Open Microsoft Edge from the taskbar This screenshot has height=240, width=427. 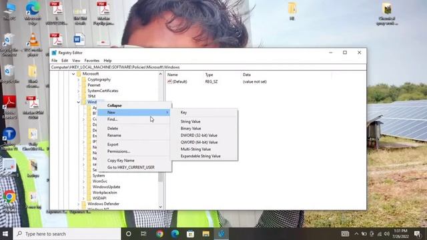(175, 234)
